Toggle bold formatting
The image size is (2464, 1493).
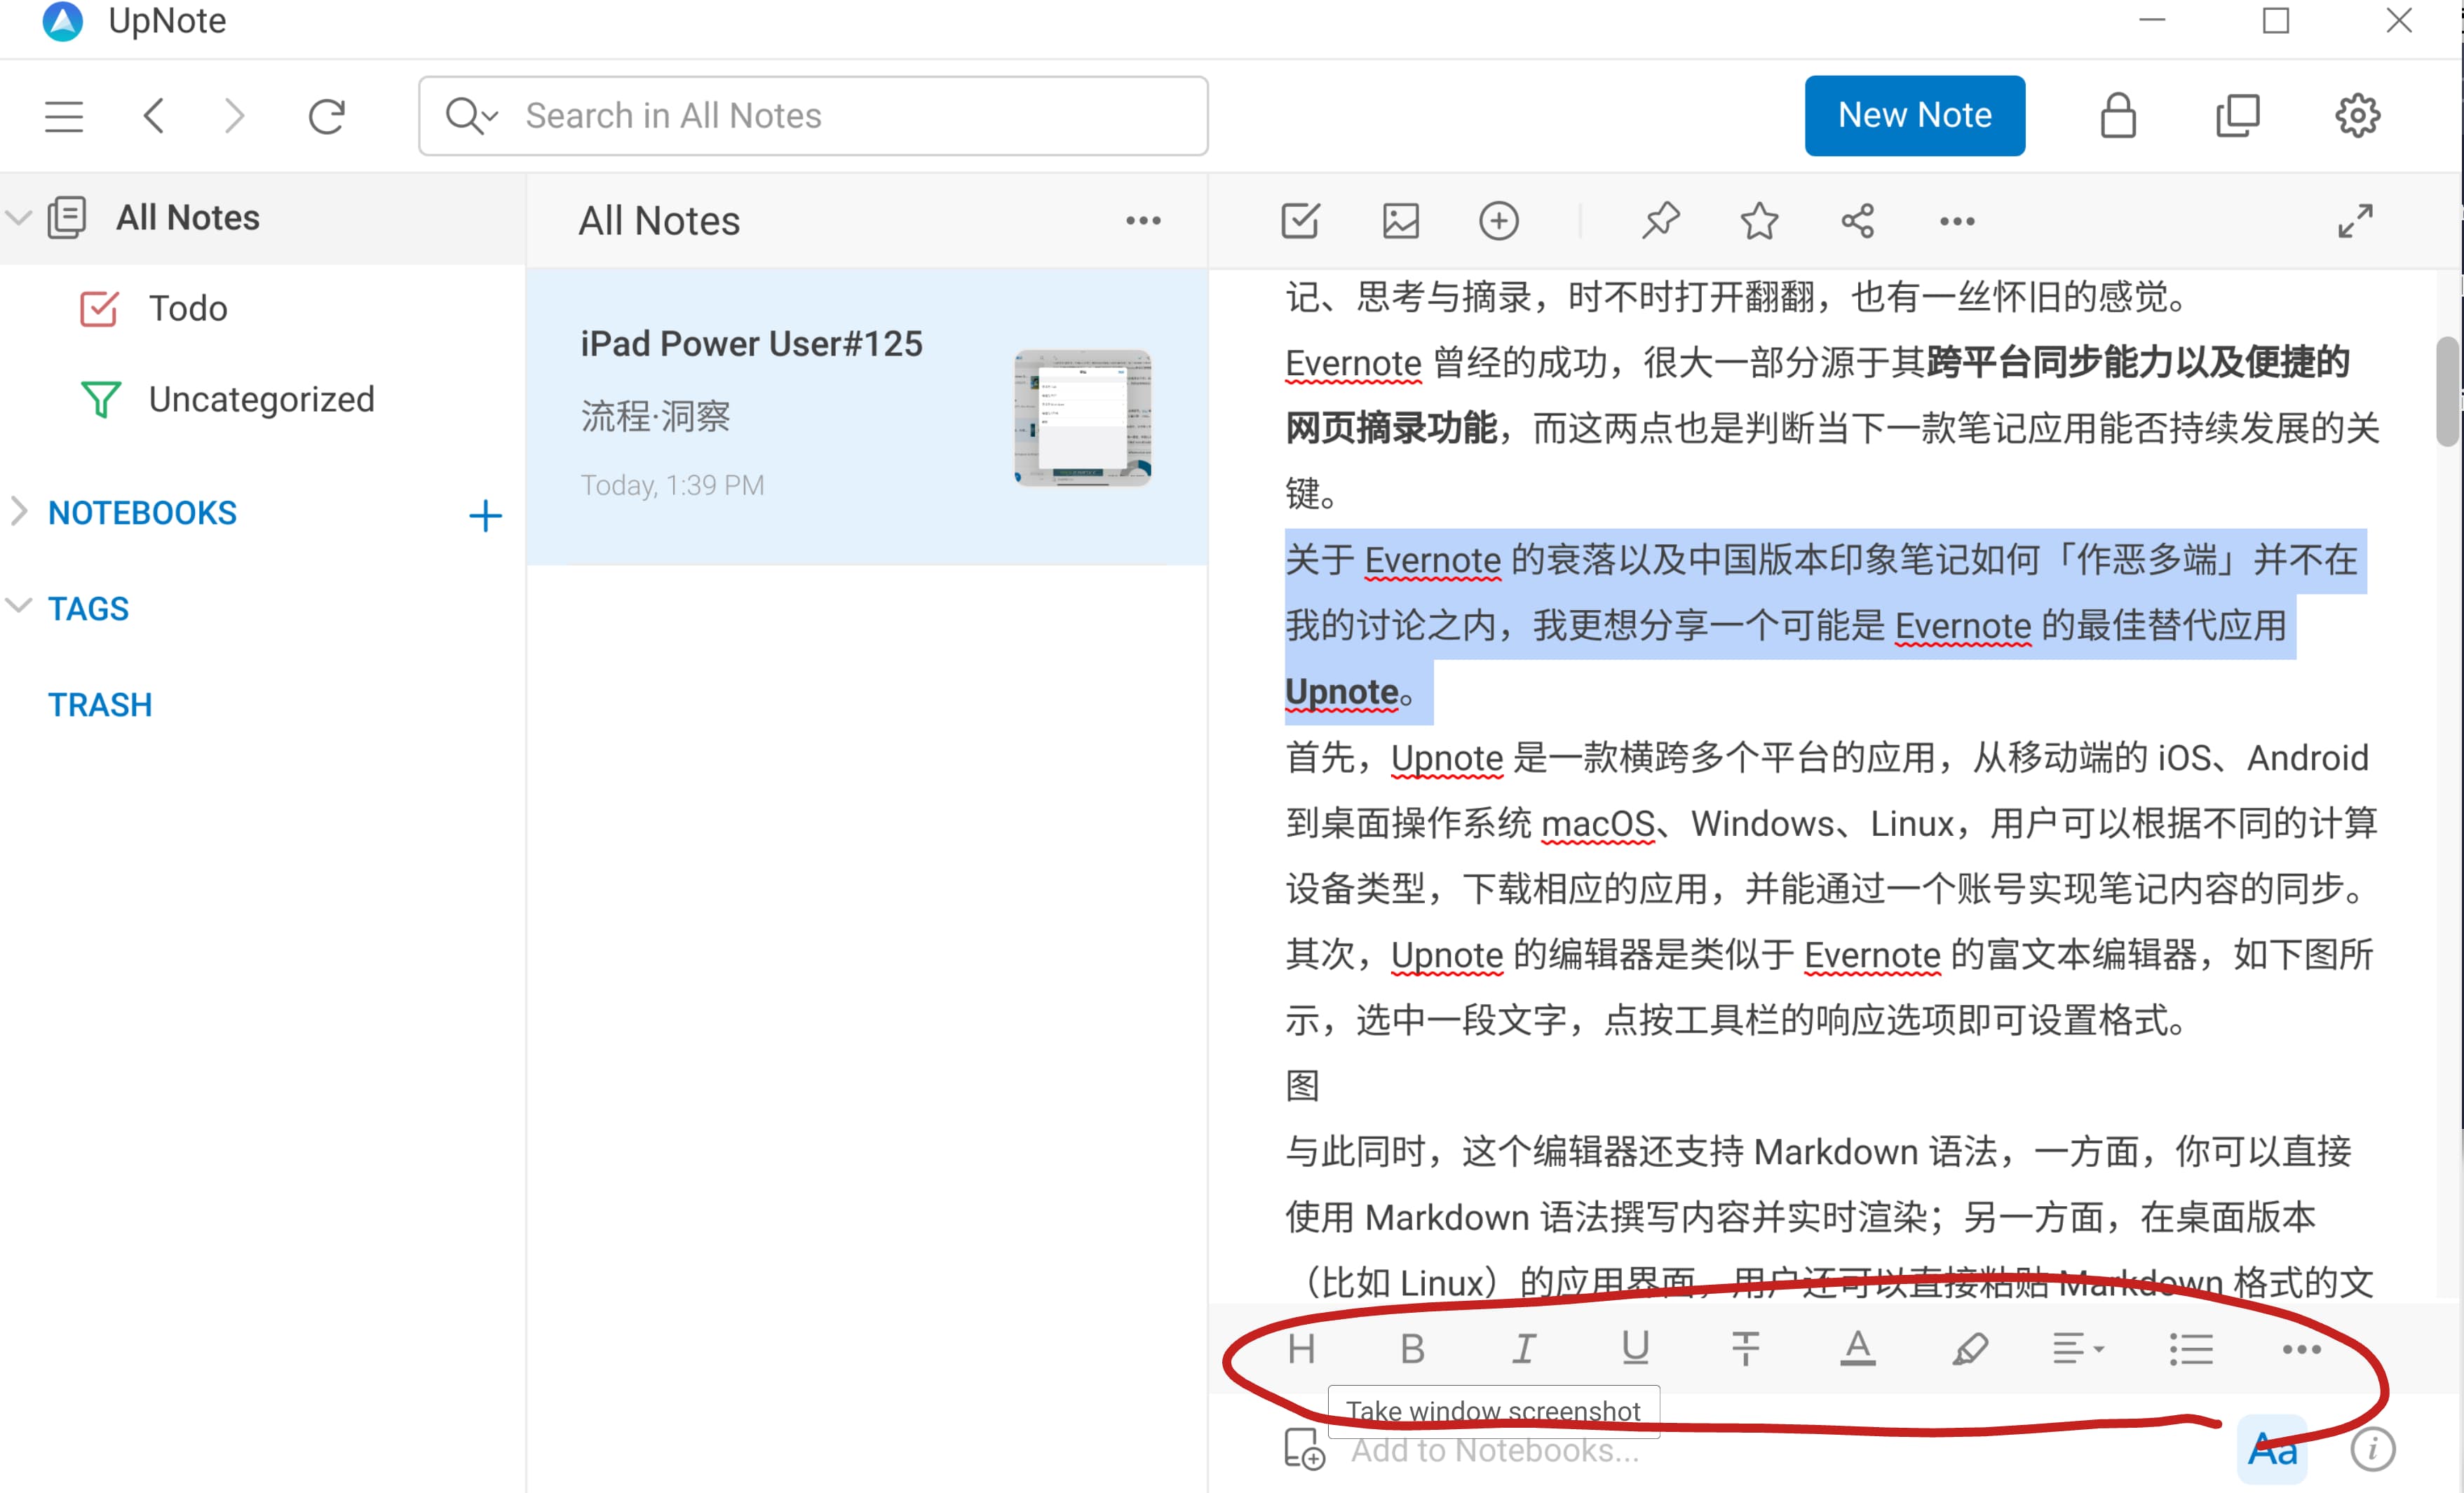coord(1412,1349)
